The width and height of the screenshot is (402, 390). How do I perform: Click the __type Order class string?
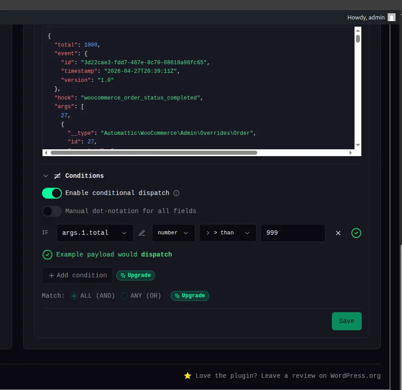(x=177, y=133)
